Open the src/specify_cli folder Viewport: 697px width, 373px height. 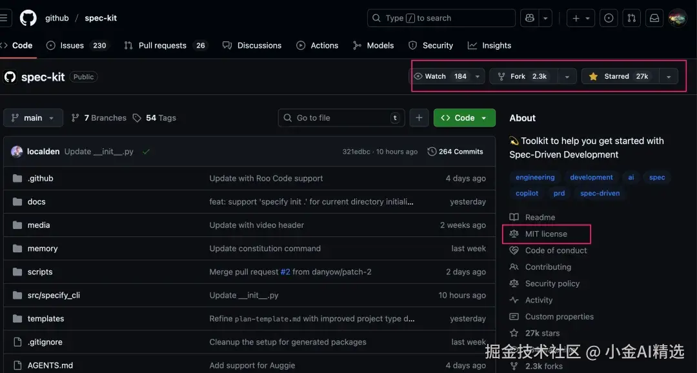point(54,295)
